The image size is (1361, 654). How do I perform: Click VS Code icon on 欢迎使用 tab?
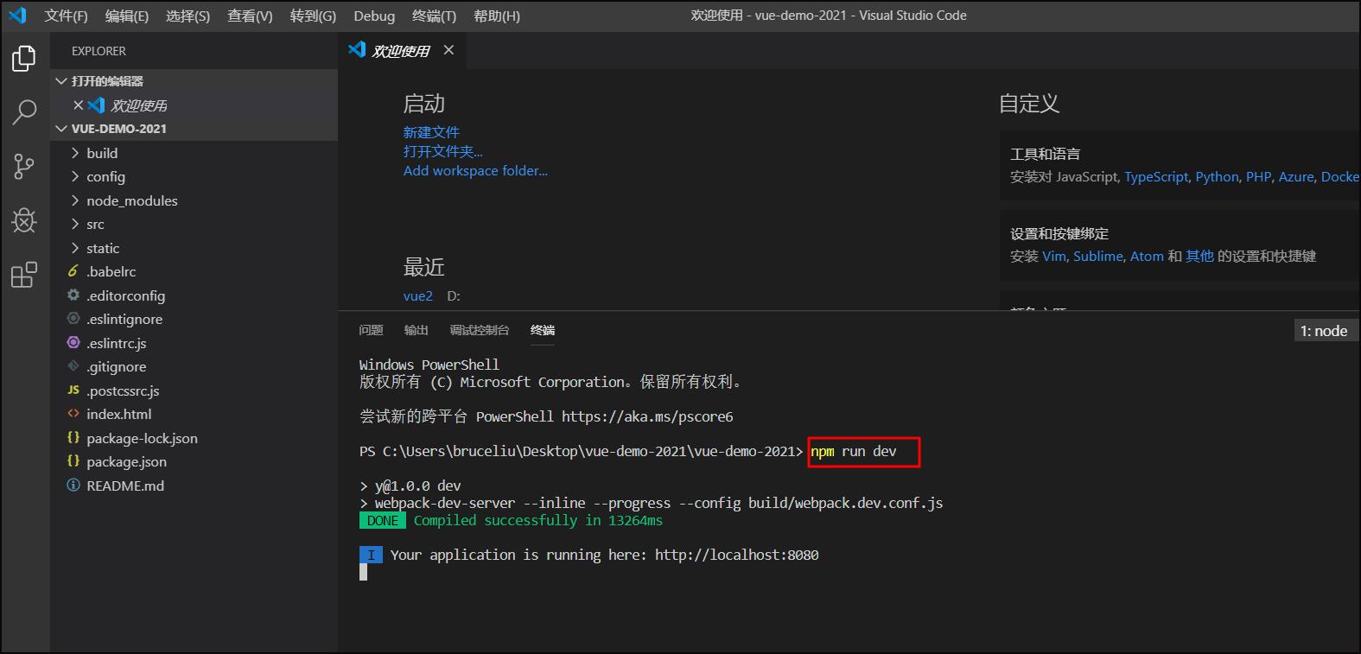click(x=357, y=50)
